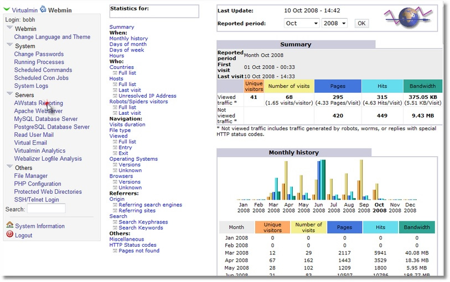Go to the Summary statistics link
The width and height of the screenshot is (450, 282).
point(122,27)
